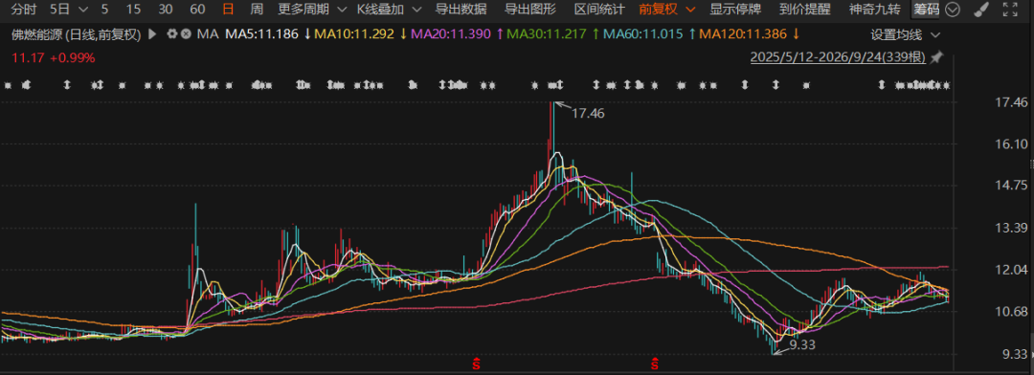Select the 周 weekly K-line period
This screenshot has height=375, width=1034.
coord(257,10)
